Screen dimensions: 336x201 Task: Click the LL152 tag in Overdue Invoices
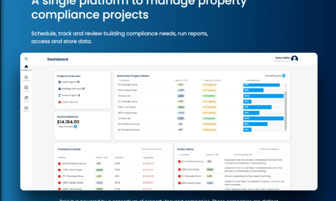99,183
